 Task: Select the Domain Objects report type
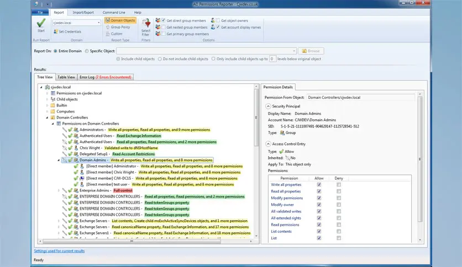[120, 20]
